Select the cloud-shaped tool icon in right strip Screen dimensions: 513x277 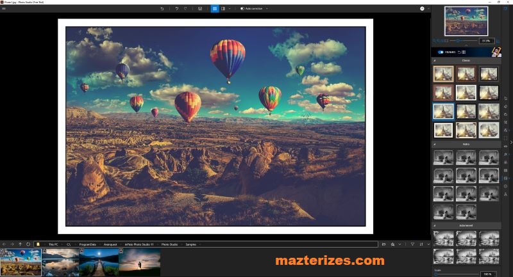click(x=505, y=115)
